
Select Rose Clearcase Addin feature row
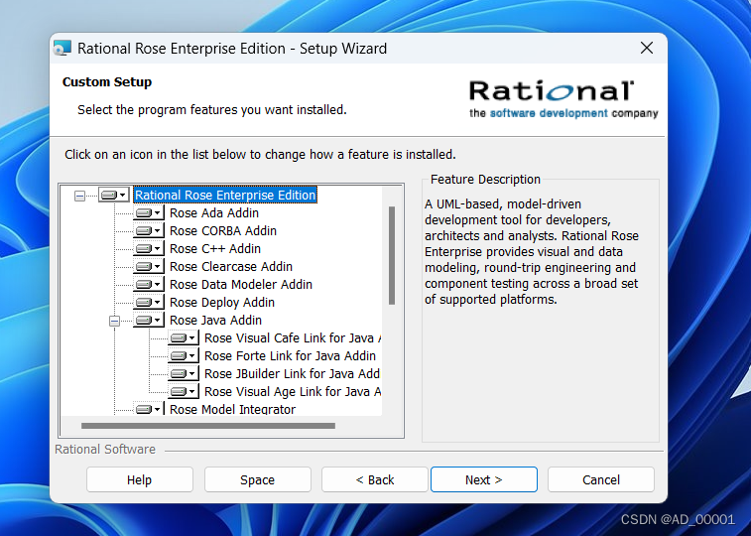[231, 266]
